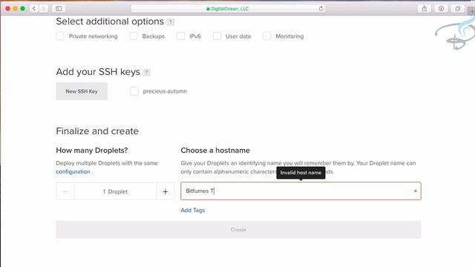
Task: Open the Safari share icon
Action: (424, 8)
